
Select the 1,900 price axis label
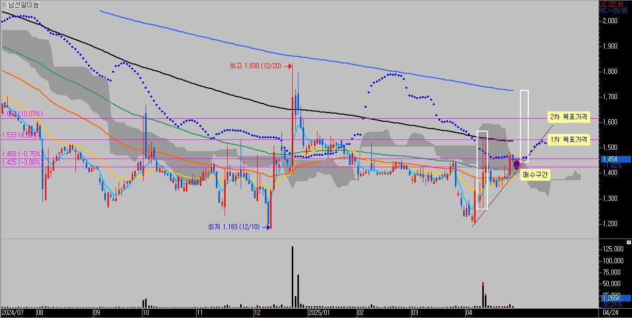point(610,46)
